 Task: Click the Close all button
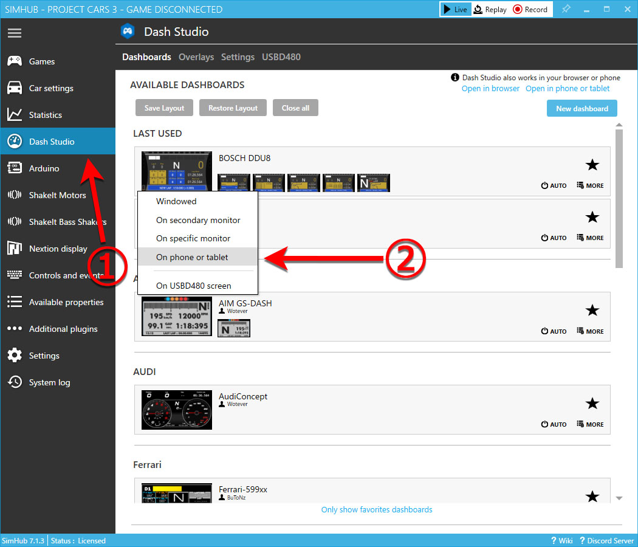pyautogui.click(x=295, y=108)
